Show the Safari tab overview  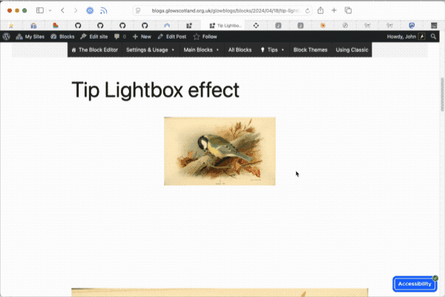[349, 11]
